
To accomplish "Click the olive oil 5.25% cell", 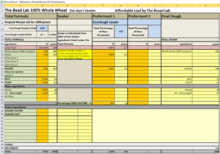I will pyautogui.click(x=42, y=93).
